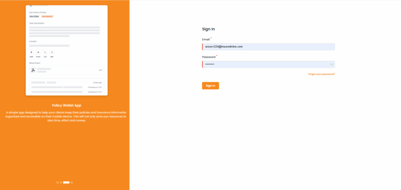Click the Password field label
Viewport: 401px width, 190px height.
click(x=209, y=57)
